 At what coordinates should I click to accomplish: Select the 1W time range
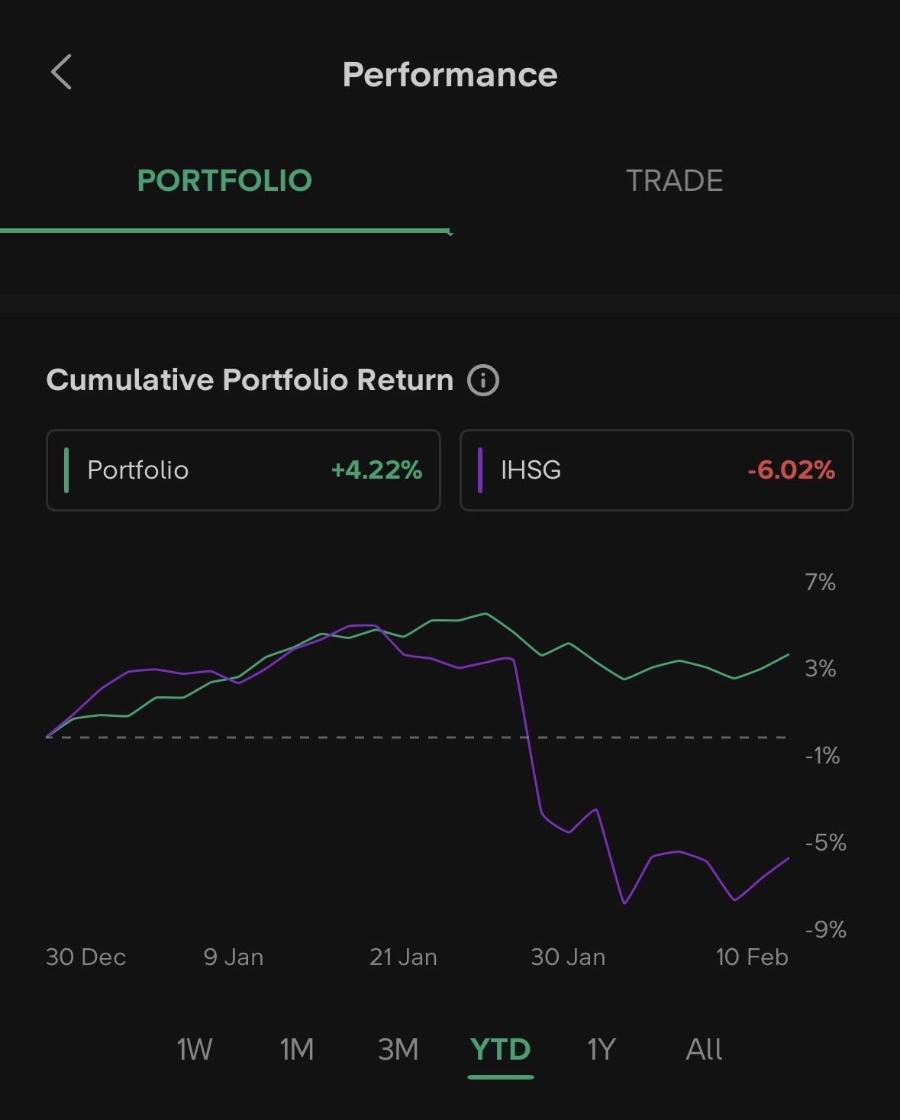pos(194,1050)
